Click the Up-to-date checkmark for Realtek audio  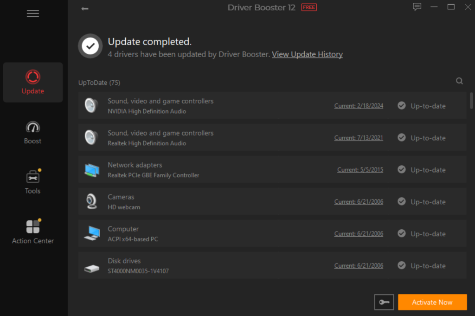pos(401,137)
